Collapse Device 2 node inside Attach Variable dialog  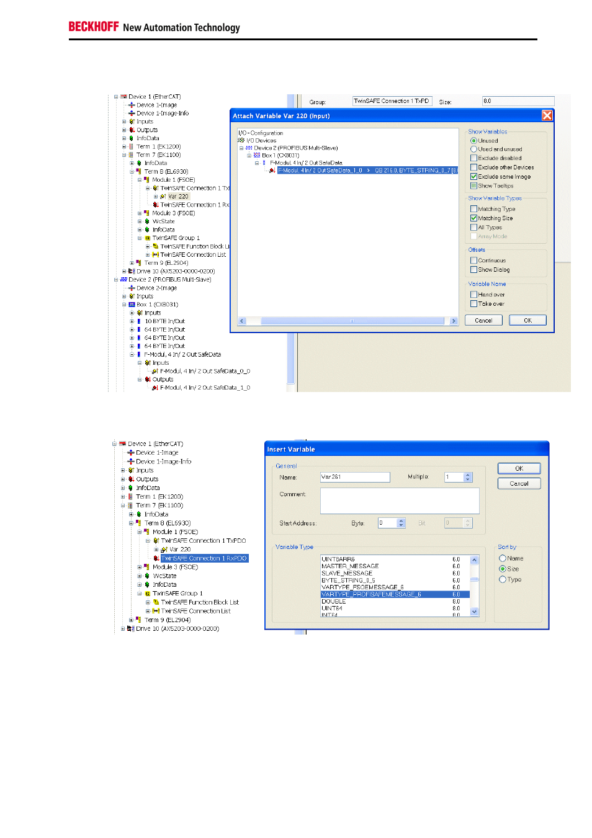click(x=241, y=148)
